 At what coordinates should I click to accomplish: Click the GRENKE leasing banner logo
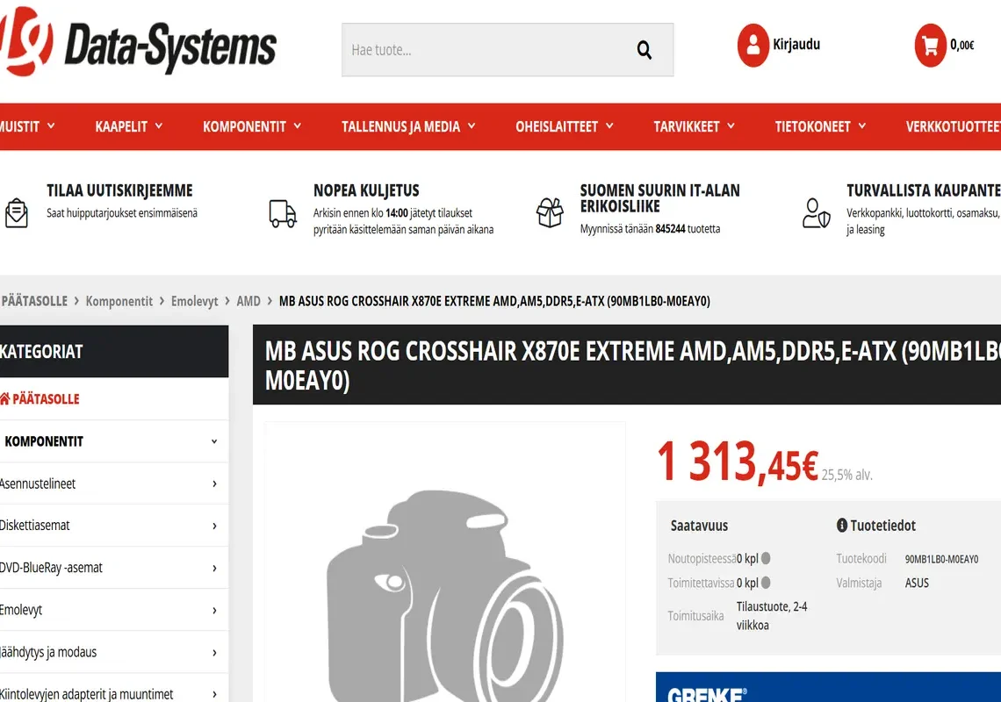(708, 694)
